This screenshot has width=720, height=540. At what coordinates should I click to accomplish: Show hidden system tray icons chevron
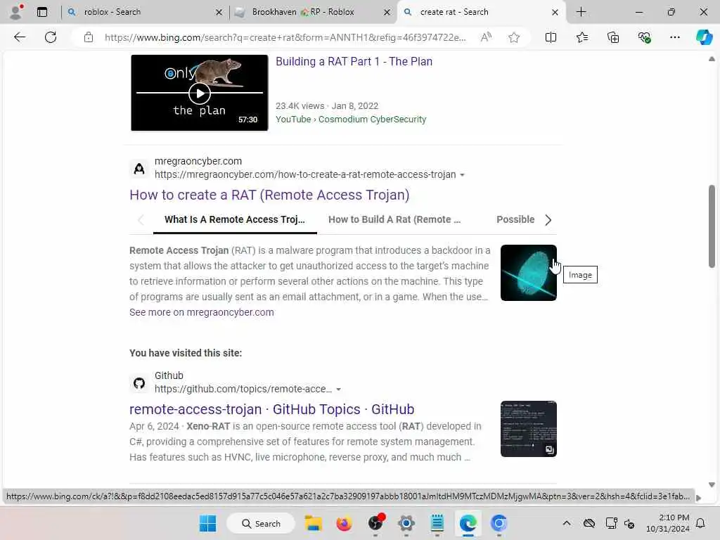pyautogui.click(x=567, y=523)
